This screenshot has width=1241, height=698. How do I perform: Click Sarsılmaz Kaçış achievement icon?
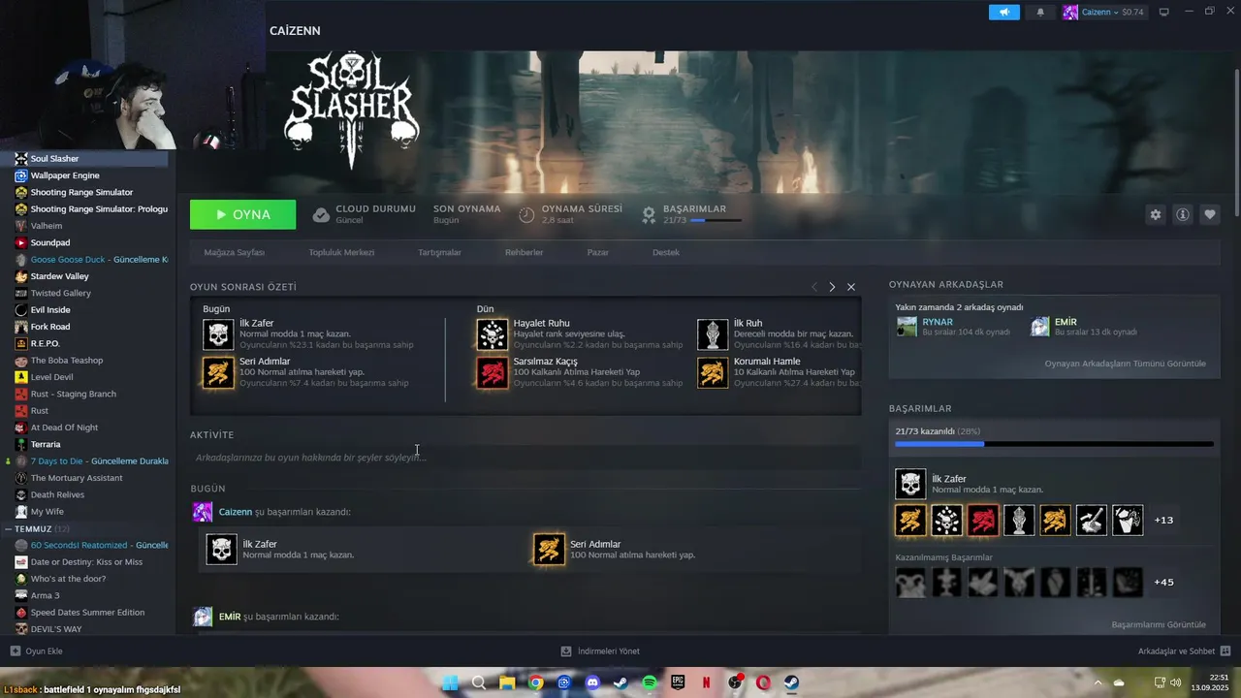tap(492, 372)
